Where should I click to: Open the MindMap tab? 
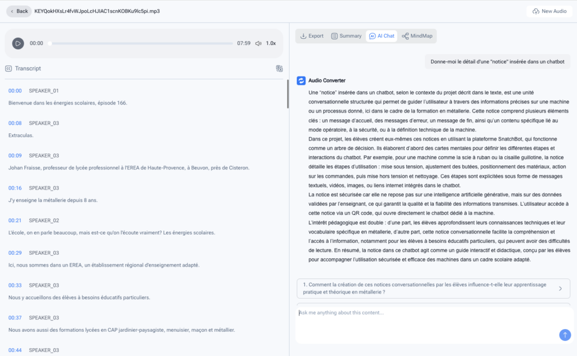pyautogui.click(x=417, y=36)
